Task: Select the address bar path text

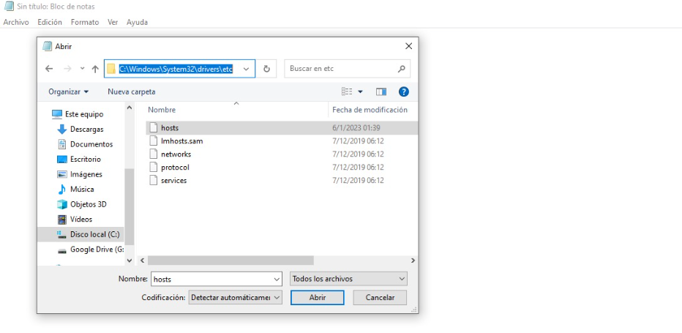Action: 176,69
